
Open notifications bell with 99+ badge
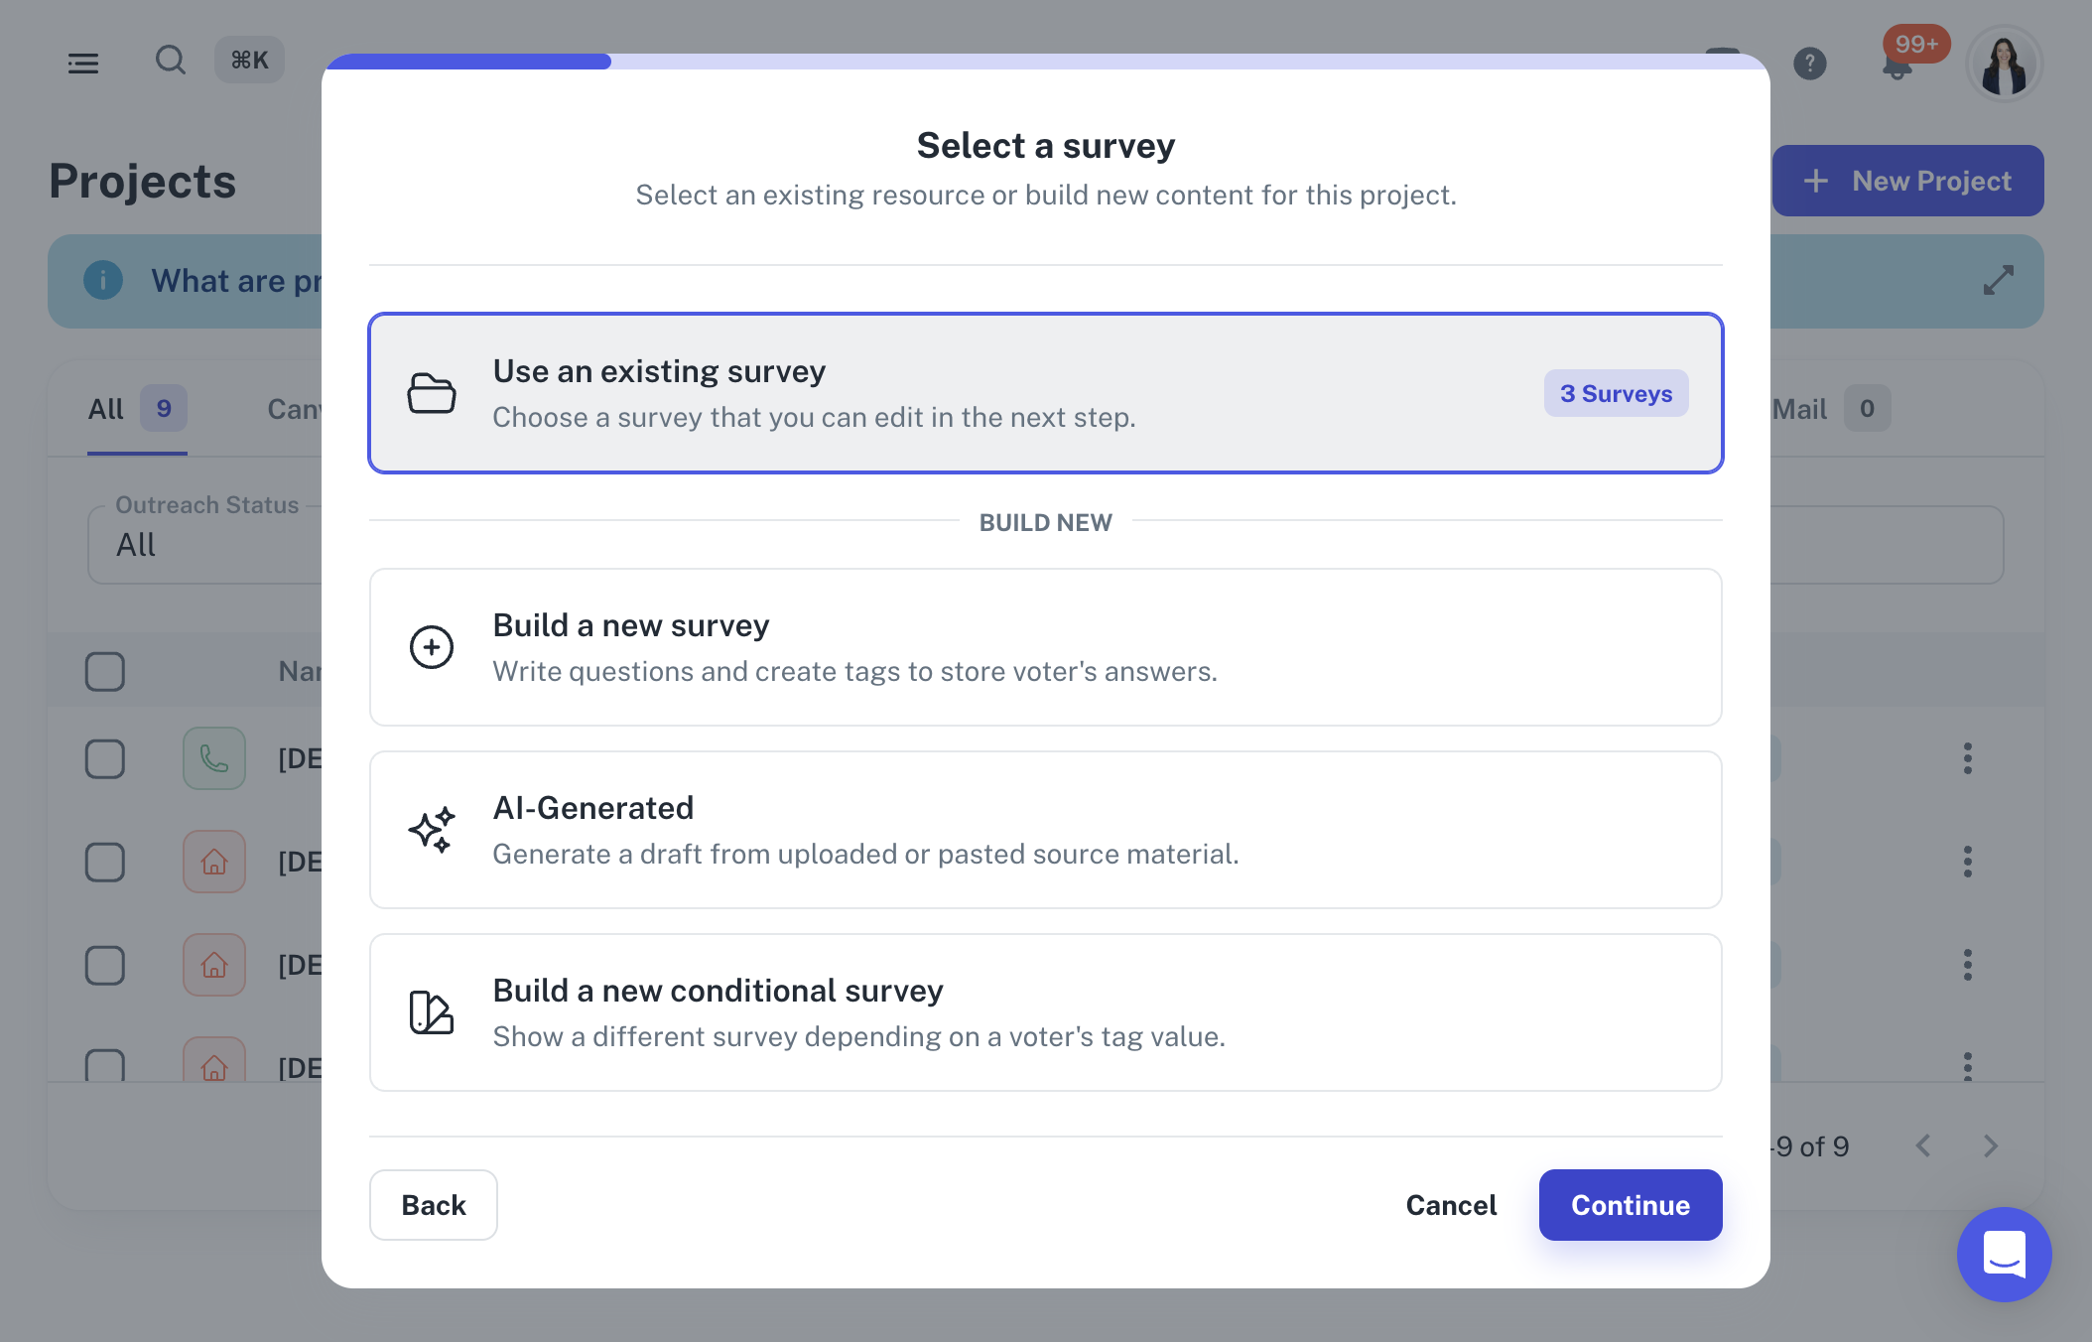coord(1897,66)
